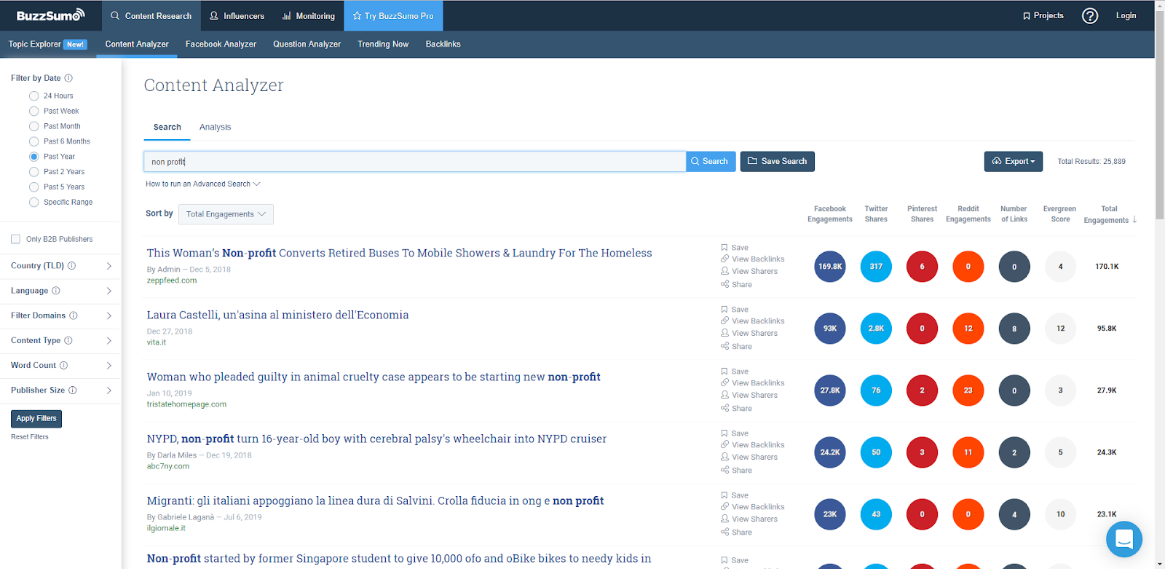This screenshot has width=1165, height=569.
Task: Click the Login link
Action: click(1126, 15)
